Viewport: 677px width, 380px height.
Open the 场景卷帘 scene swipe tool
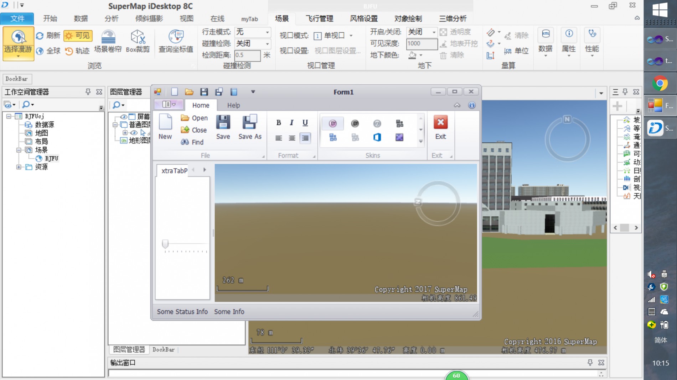108,37
